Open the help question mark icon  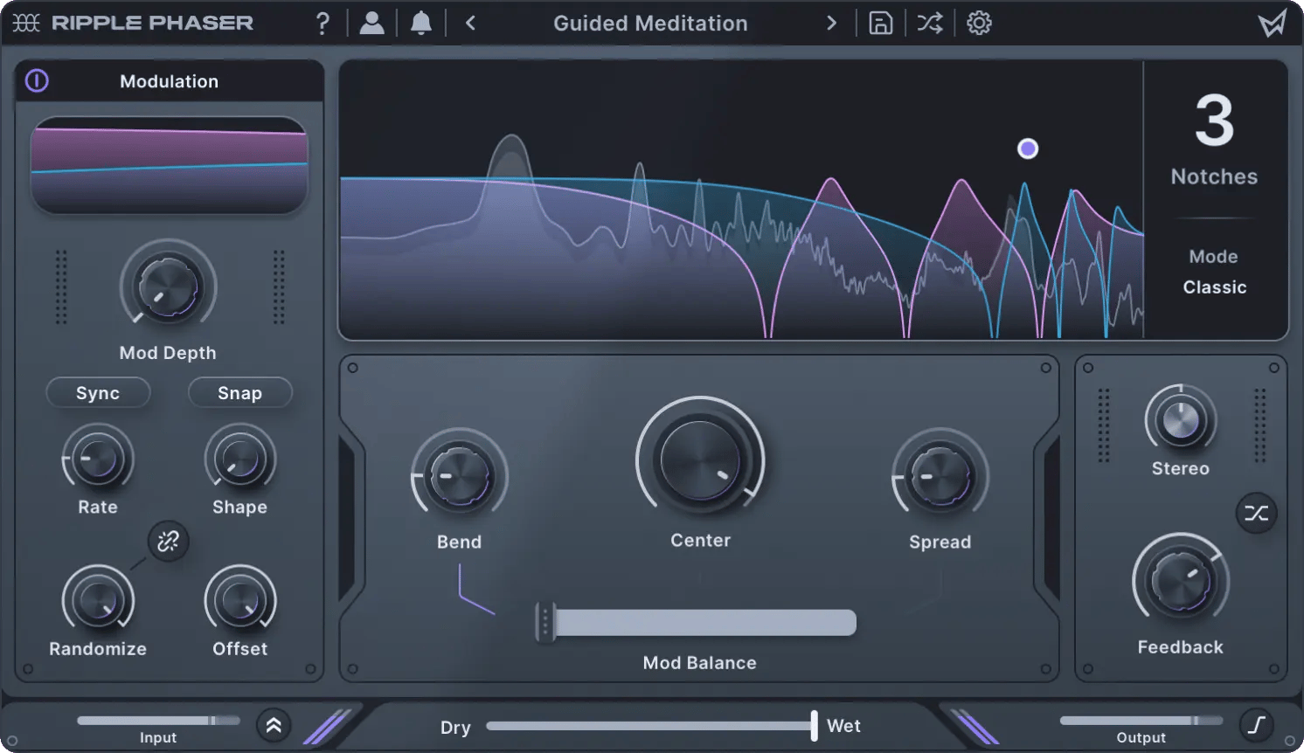tap(323, 24)
